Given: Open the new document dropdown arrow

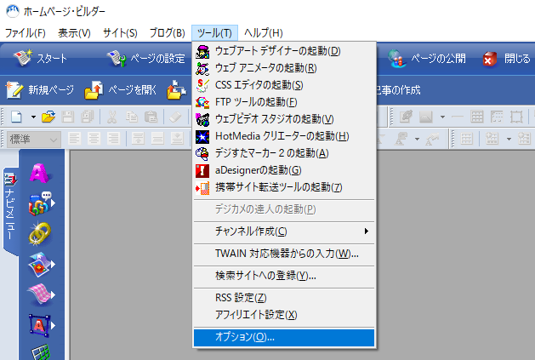Looking at the screenshot, I should coord(33,117).
